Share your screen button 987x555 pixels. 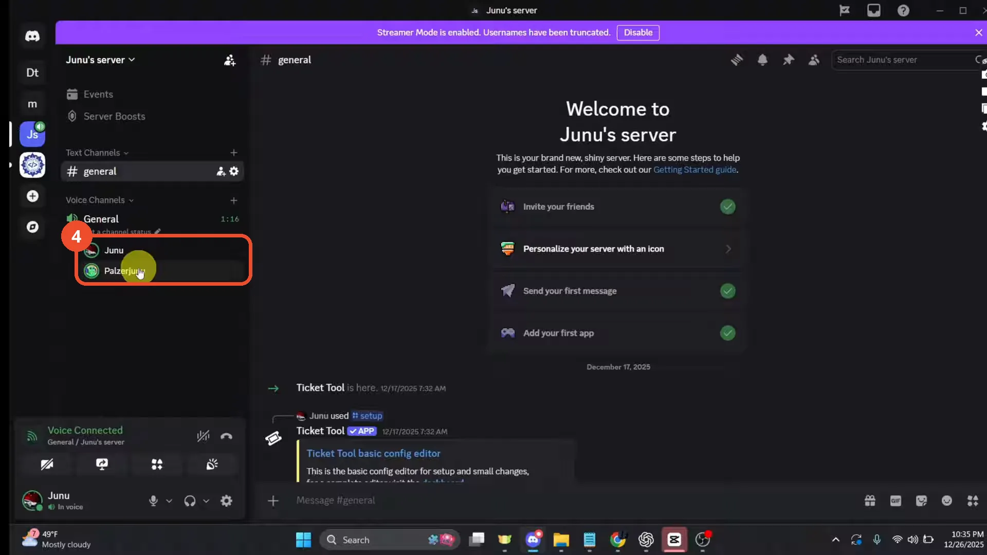(102, 465)
